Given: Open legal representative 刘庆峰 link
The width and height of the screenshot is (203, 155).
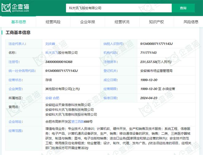Looking at the screenshot, I should [50, 44].
